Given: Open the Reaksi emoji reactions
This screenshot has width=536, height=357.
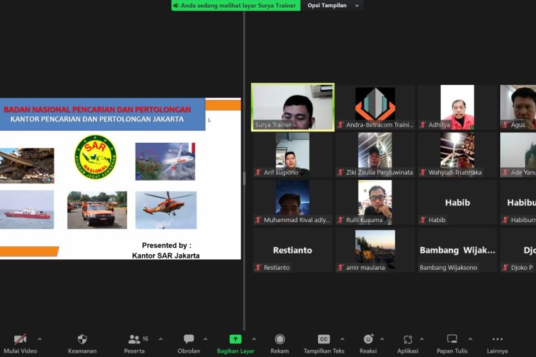Looking at the screenshot, I should point(368,339).
